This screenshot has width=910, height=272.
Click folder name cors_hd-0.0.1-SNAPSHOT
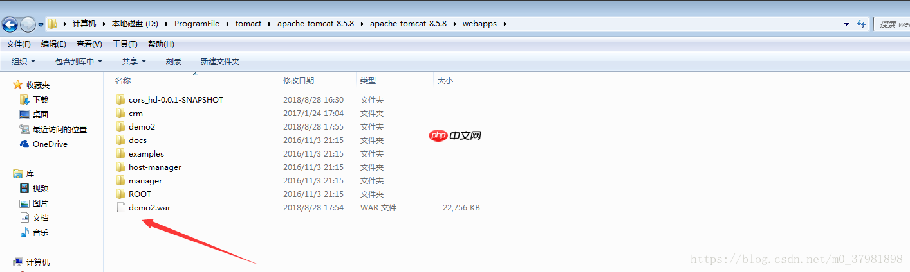[x=176, y=99]
